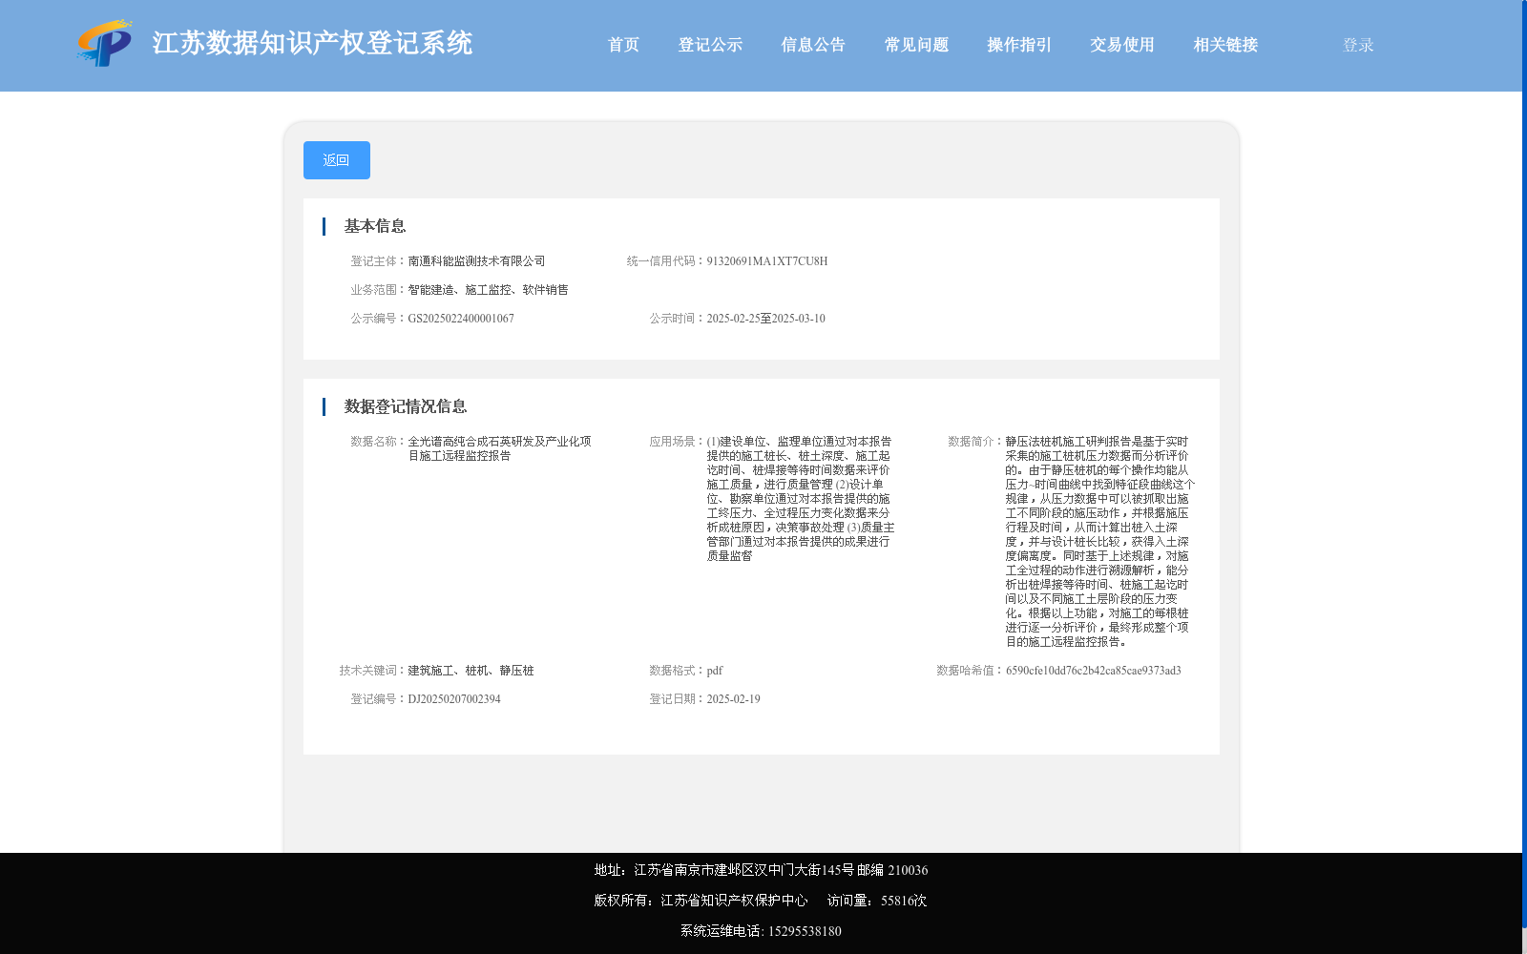Click credit code 91320691MA1XT7CU8H
Screen dimensions: 1527x954
tap(767, 261)
